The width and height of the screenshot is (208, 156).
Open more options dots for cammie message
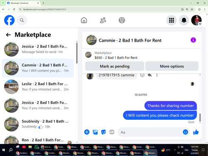[157, 75]
